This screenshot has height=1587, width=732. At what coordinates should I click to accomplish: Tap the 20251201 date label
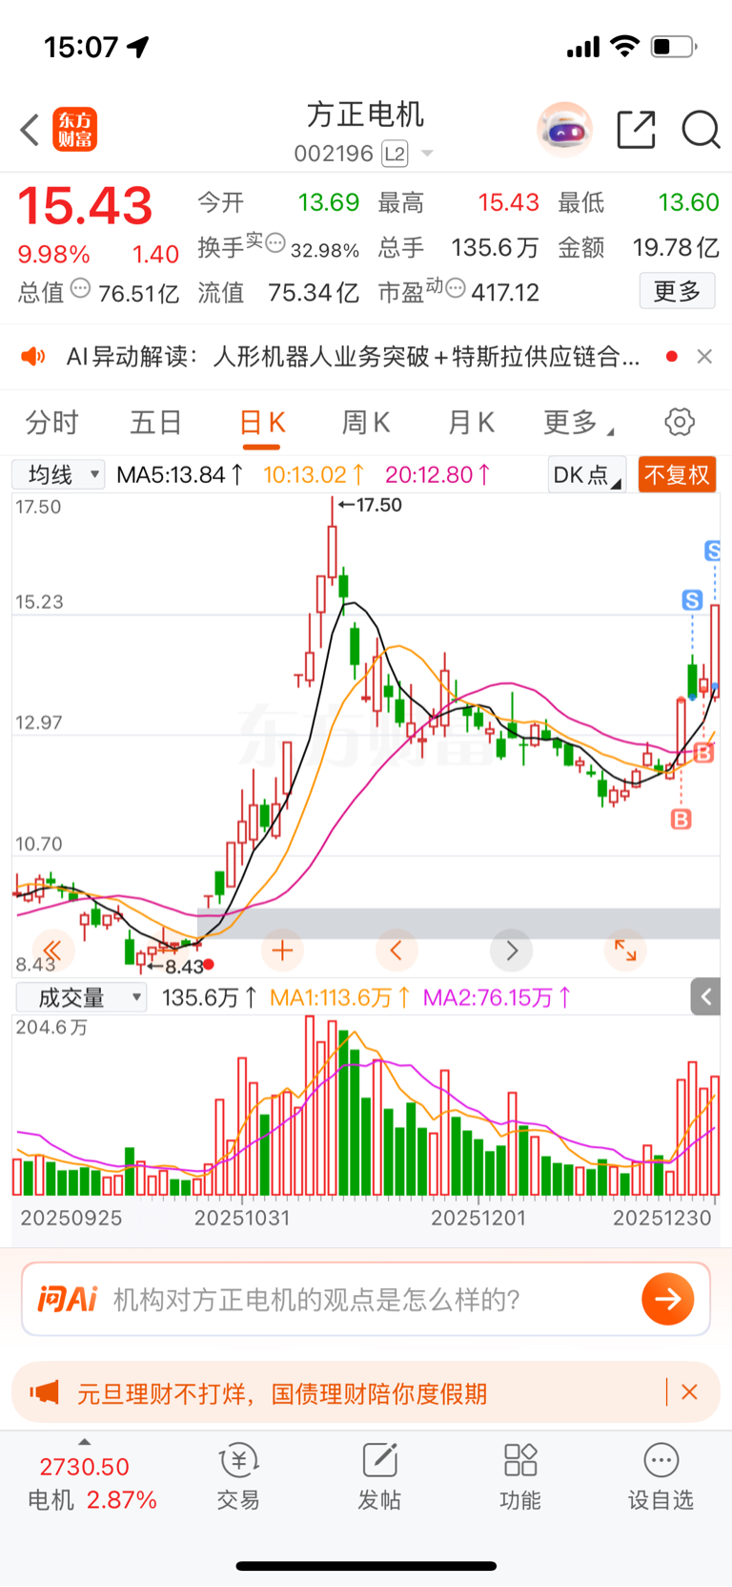point(478,1218)
